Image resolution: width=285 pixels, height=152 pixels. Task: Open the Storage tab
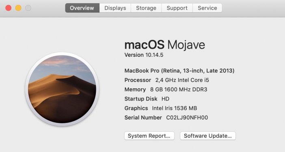click(146, 8)
